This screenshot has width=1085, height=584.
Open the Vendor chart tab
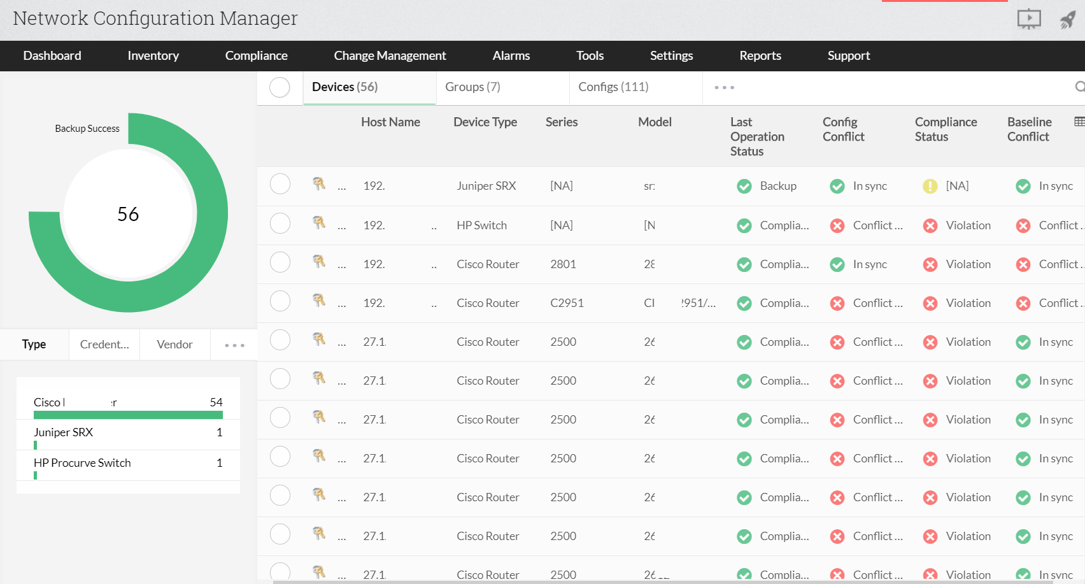pyautogui.click(x=174, y=345)
